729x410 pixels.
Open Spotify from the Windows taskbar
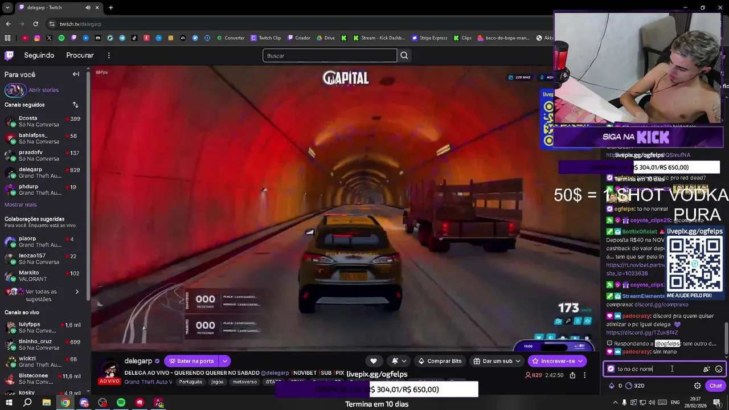tap(121, 403)
